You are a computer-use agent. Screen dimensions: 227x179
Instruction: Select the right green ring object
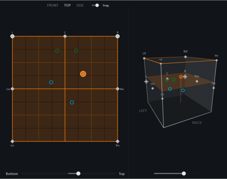[x=76, y=50]
